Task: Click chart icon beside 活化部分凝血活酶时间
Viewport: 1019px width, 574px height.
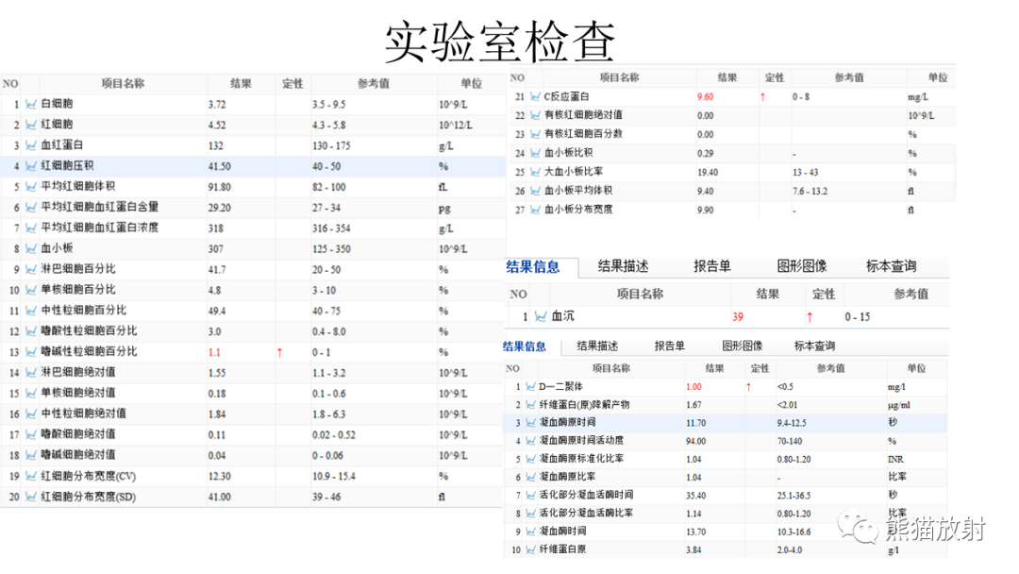Action: pyautogui.click(x=530, y=496)
